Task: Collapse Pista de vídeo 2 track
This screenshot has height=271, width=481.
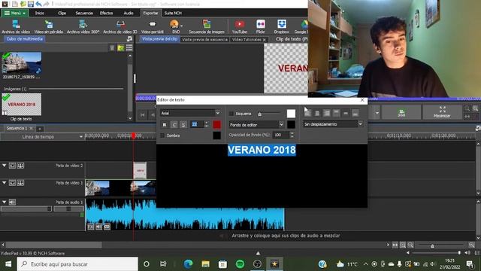Action: point(5,166)
